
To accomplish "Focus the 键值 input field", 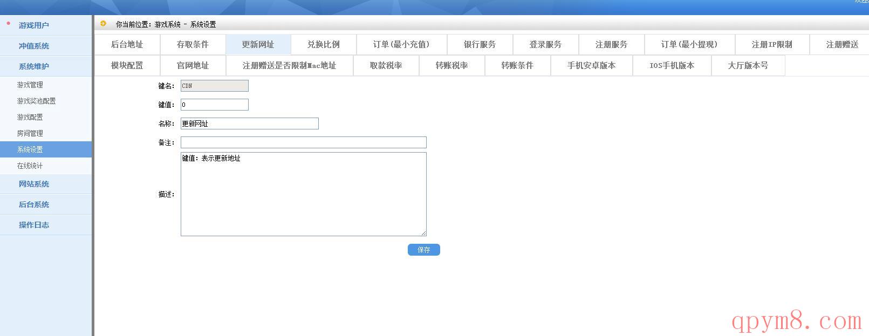I will [215, 105].
